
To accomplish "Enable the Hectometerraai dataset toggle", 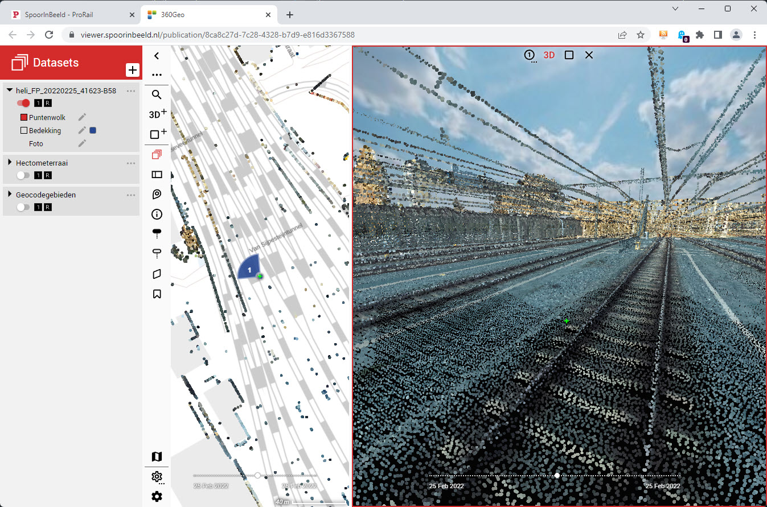I will click(x=21, y=175).
